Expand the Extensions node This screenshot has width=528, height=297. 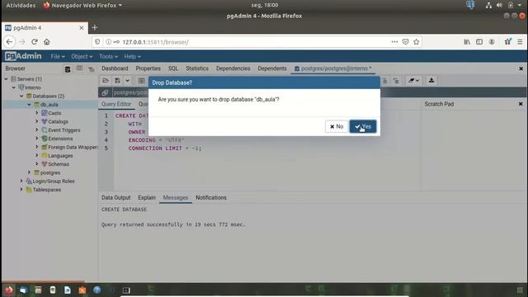coord(37,139)
